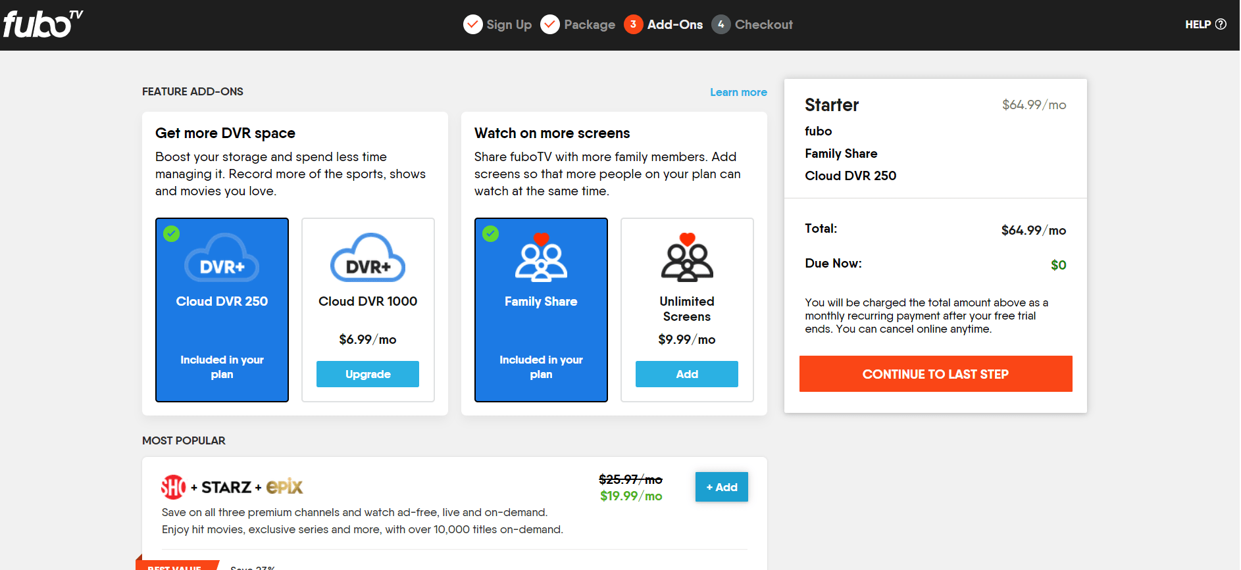Image resolution: width=1241 pixels, height=570 pixels.
Task: Click the Cloud DVR 1000 cloud icon
Action: (x=368, y=258)
